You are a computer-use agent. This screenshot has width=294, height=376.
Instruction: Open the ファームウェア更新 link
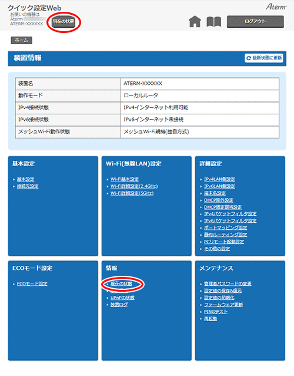click(x=223, y=305)
